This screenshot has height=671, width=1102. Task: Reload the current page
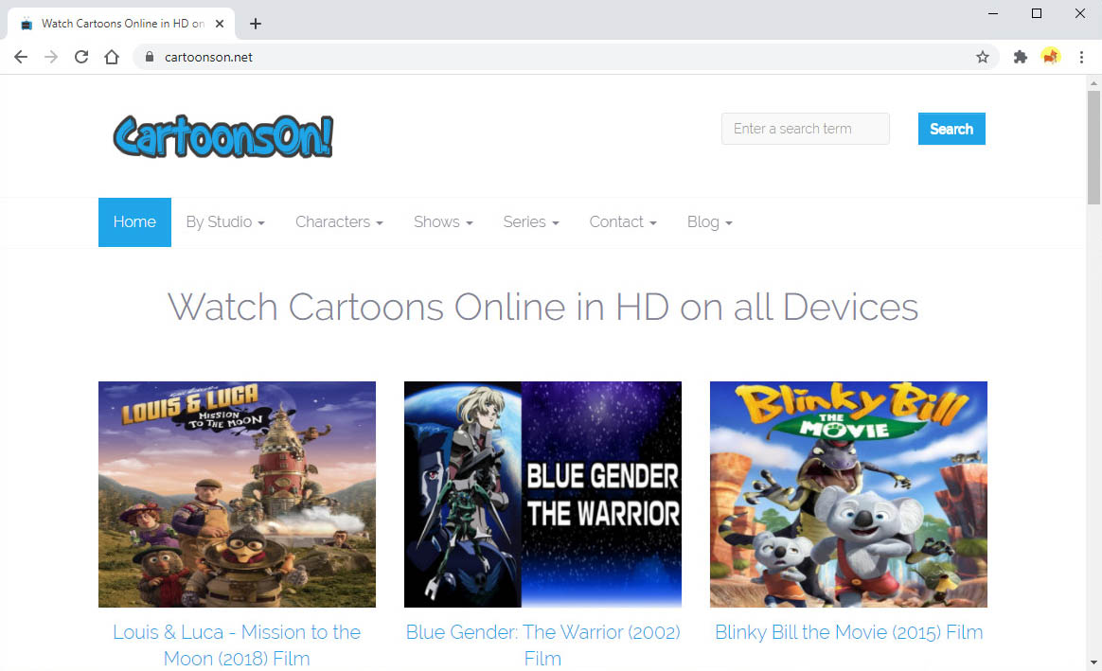pyautogui.click(x=81, y=57)
